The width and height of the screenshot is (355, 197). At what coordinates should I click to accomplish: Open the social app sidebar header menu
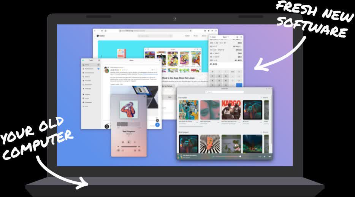click(99, 60)
